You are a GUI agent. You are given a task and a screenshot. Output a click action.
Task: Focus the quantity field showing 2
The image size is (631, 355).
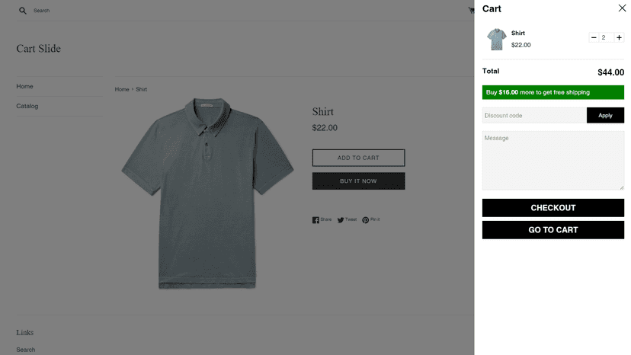606,37
